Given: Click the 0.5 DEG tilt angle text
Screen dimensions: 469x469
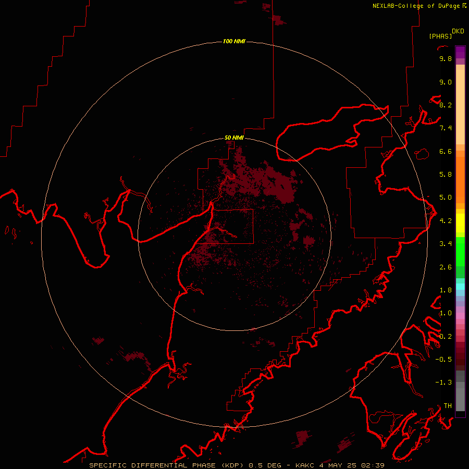Looking at the screenshot, I should click(x=265, y=465).
